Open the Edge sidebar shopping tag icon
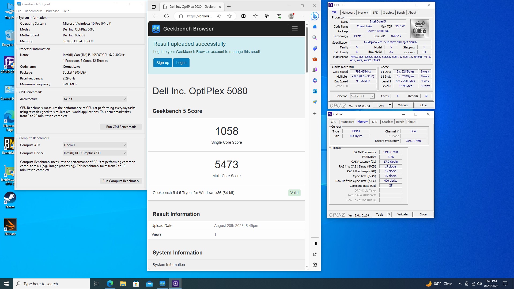The image size is (514, 289). pos(315,48)
